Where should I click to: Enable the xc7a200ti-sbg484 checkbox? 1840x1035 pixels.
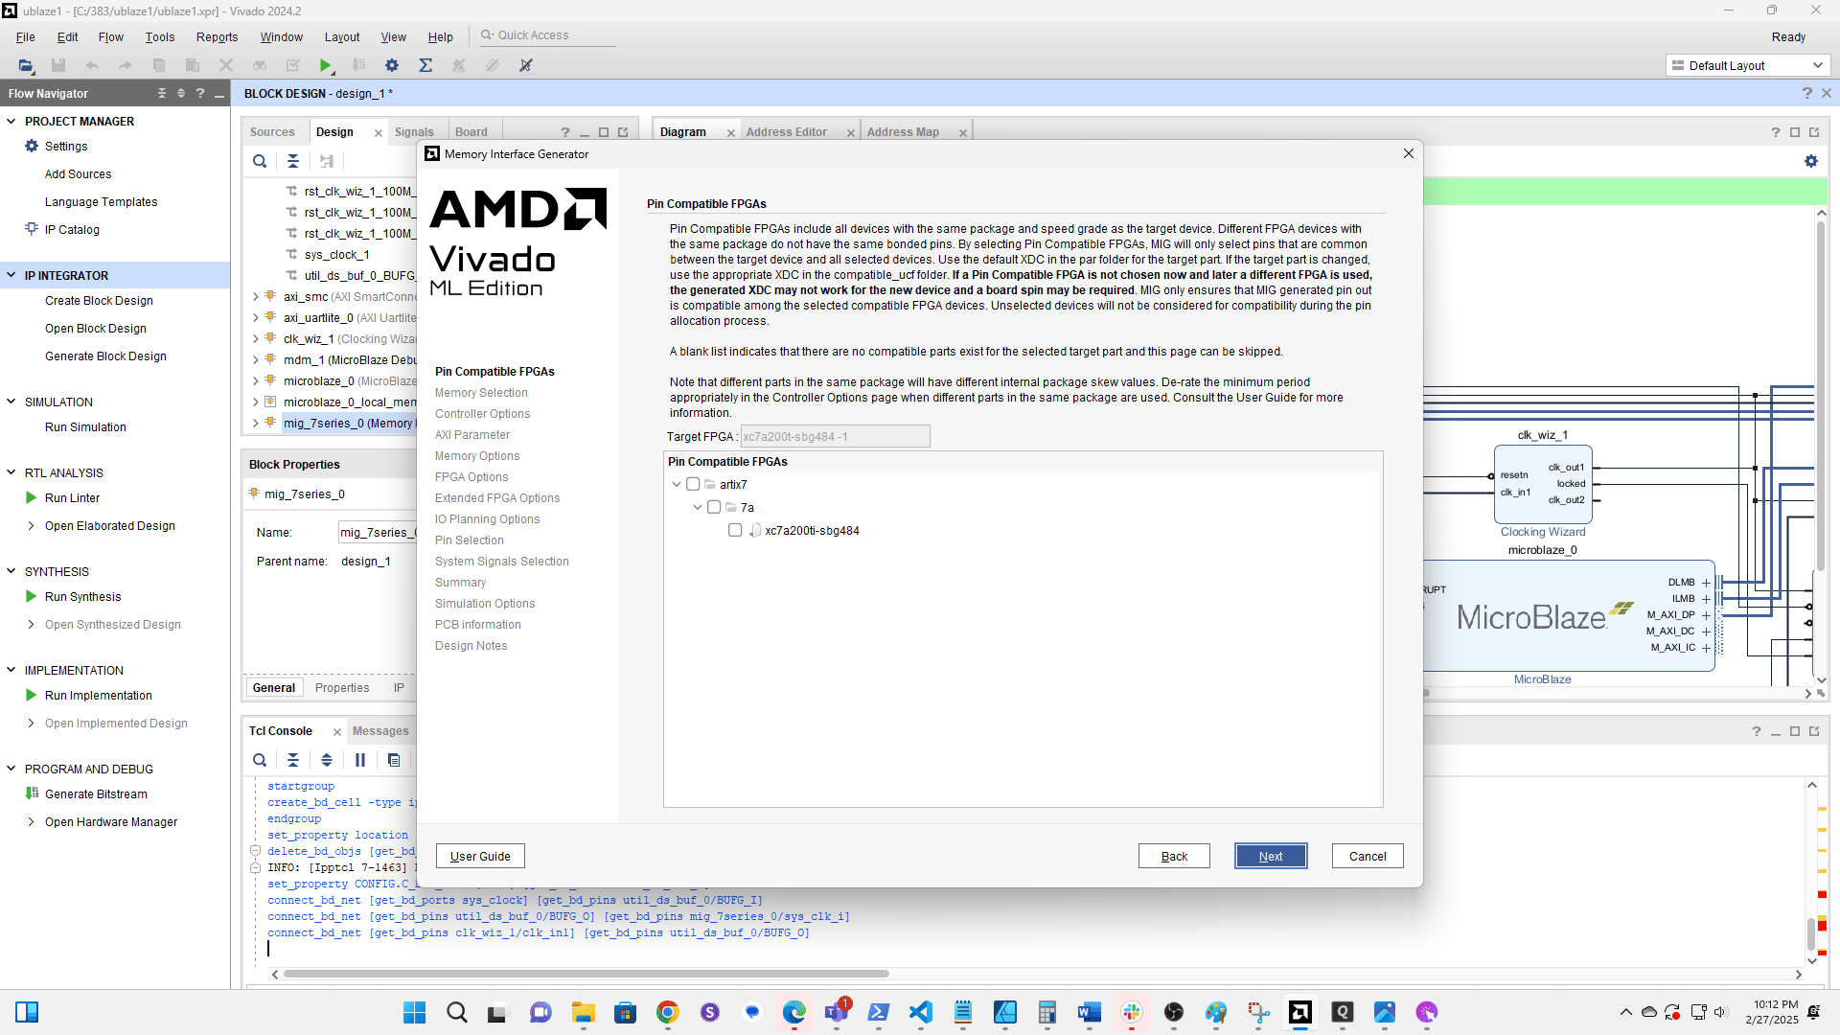735,530
